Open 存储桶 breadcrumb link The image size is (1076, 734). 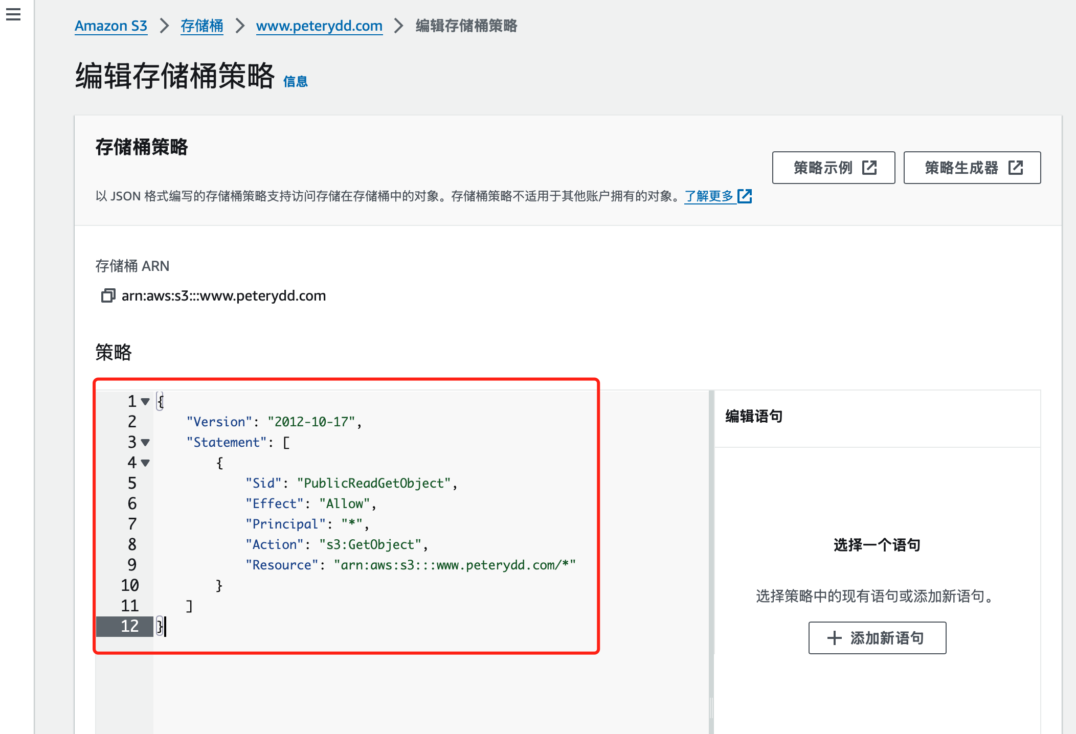click(201, 26)
